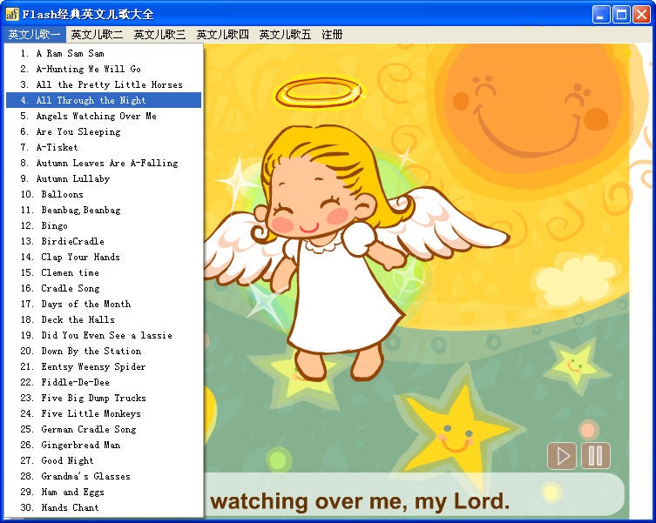Pause the song with the pause button
This screenshot has height=523, width=656.
tap(596, 456)
